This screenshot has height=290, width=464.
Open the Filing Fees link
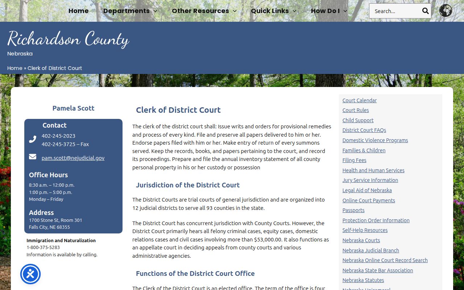coord(355,160)
